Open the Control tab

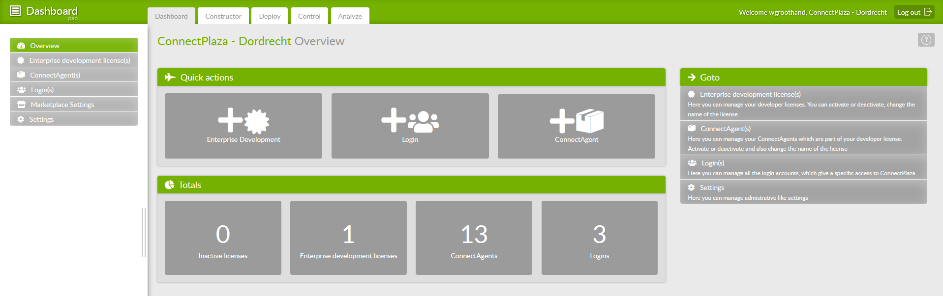(x=309, y=16)
